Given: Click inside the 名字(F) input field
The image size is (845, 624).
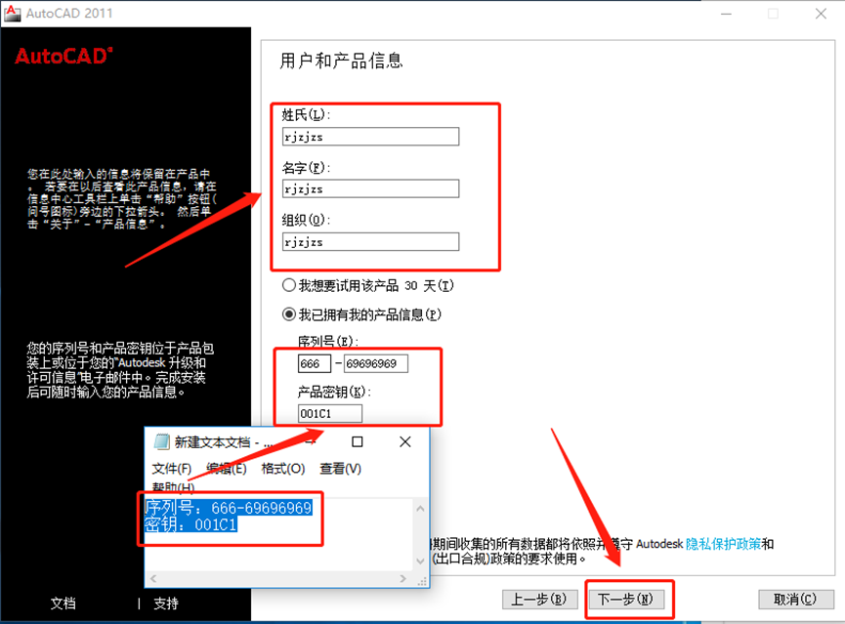Looking at the screenshot, I should pos(369,188).
